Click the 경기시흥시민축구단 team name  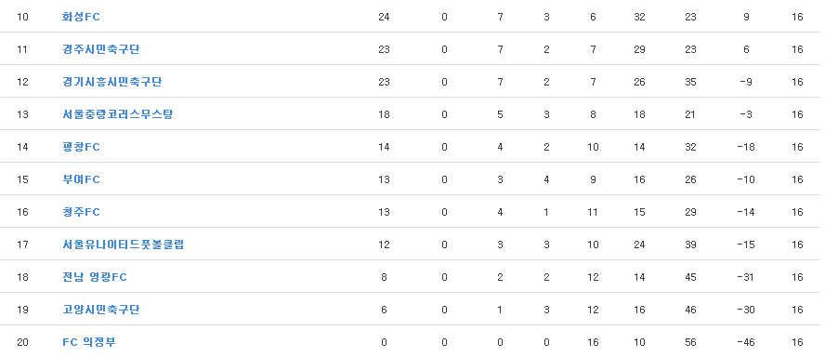111,82
